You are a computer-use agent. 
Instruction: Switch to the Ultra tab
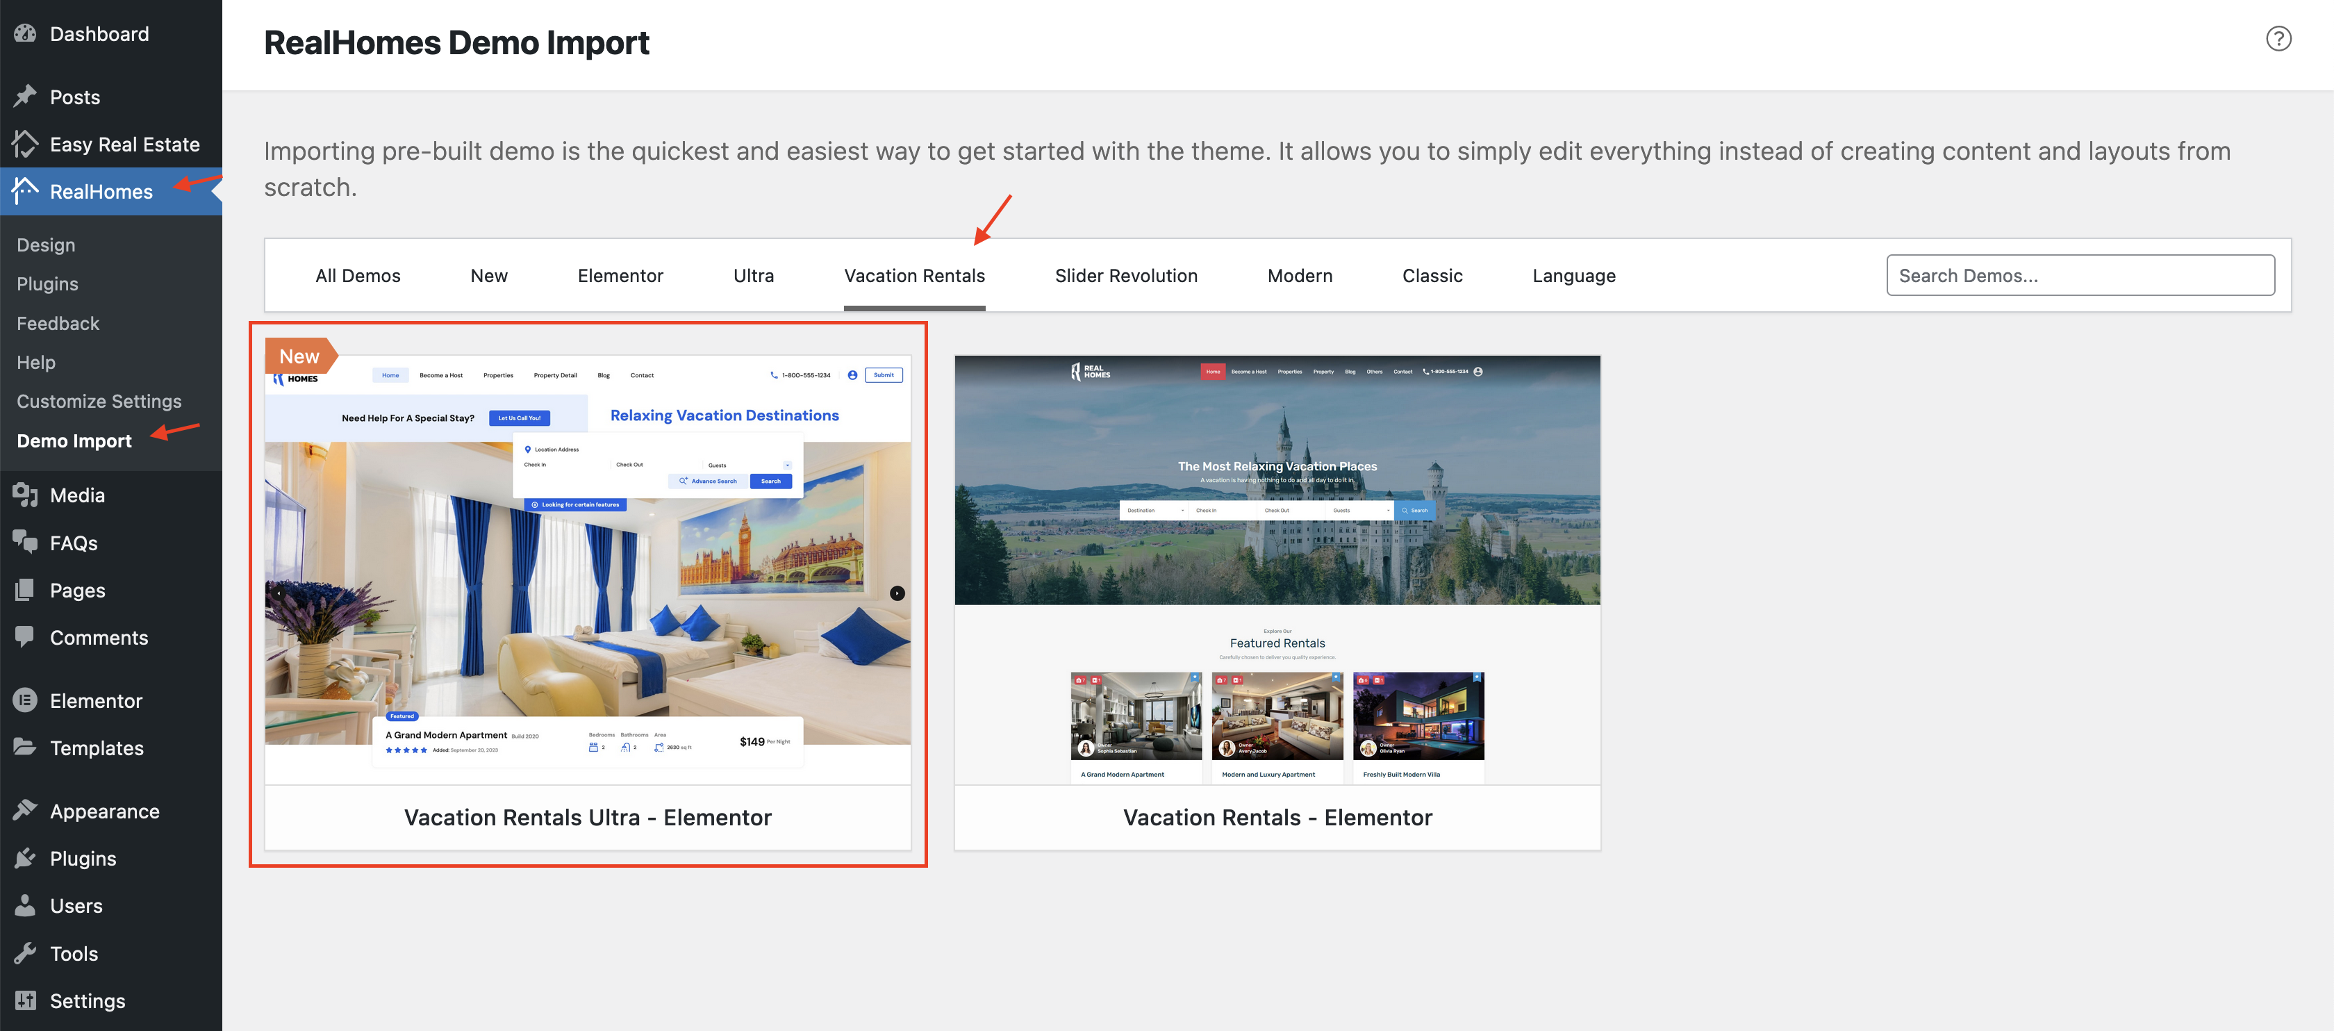(754, 275)
